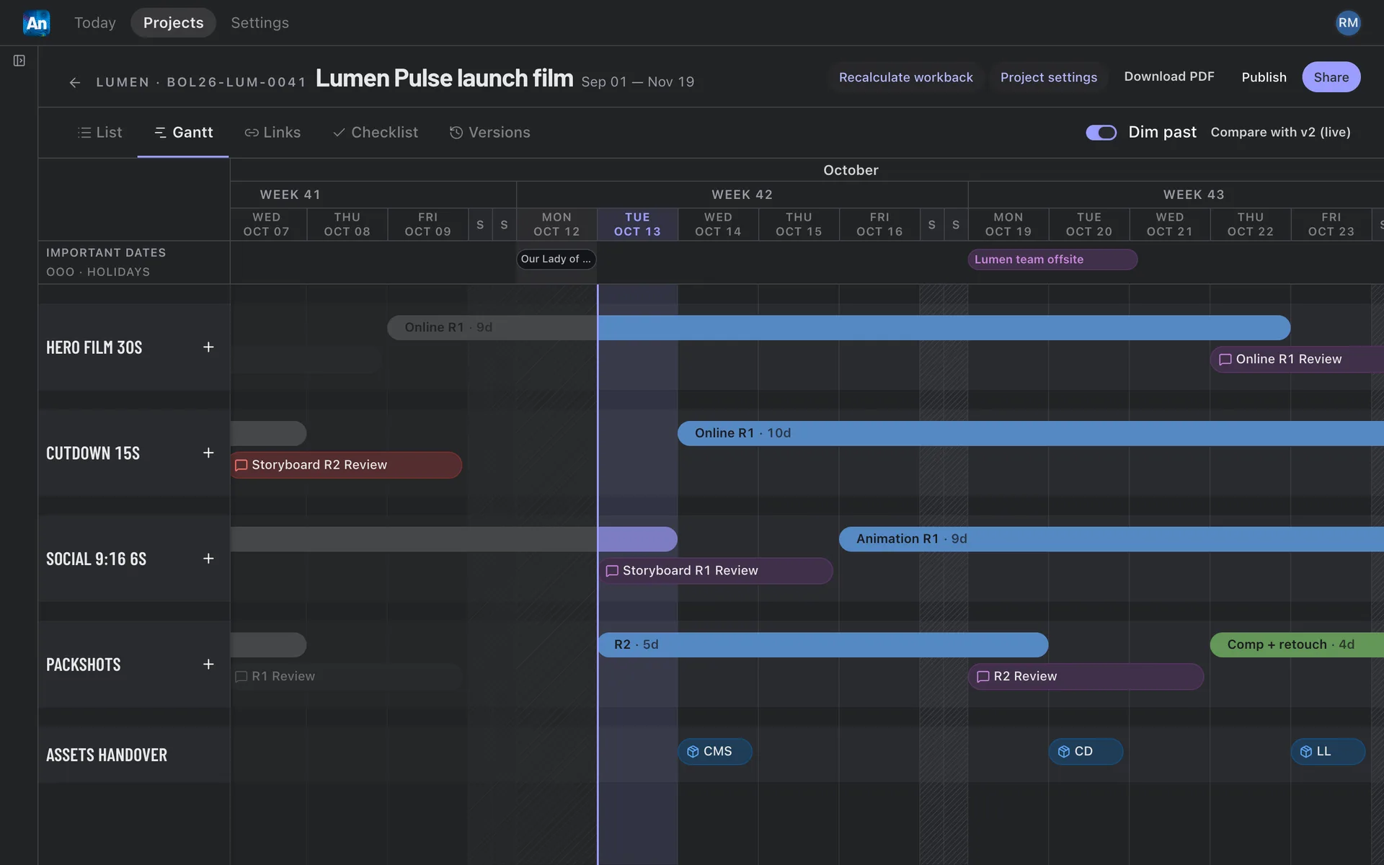The image size is (1384, 865).
Task: Select the Comp + retouch 4d bar
Action: [x=1297, y=644]
